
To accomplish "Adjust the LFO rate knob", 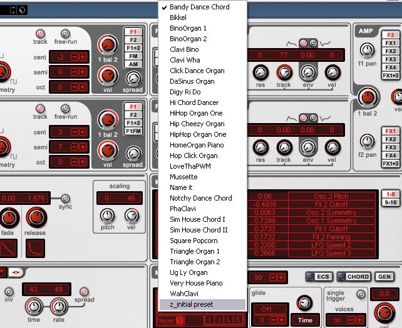I will tap(59, 306).
